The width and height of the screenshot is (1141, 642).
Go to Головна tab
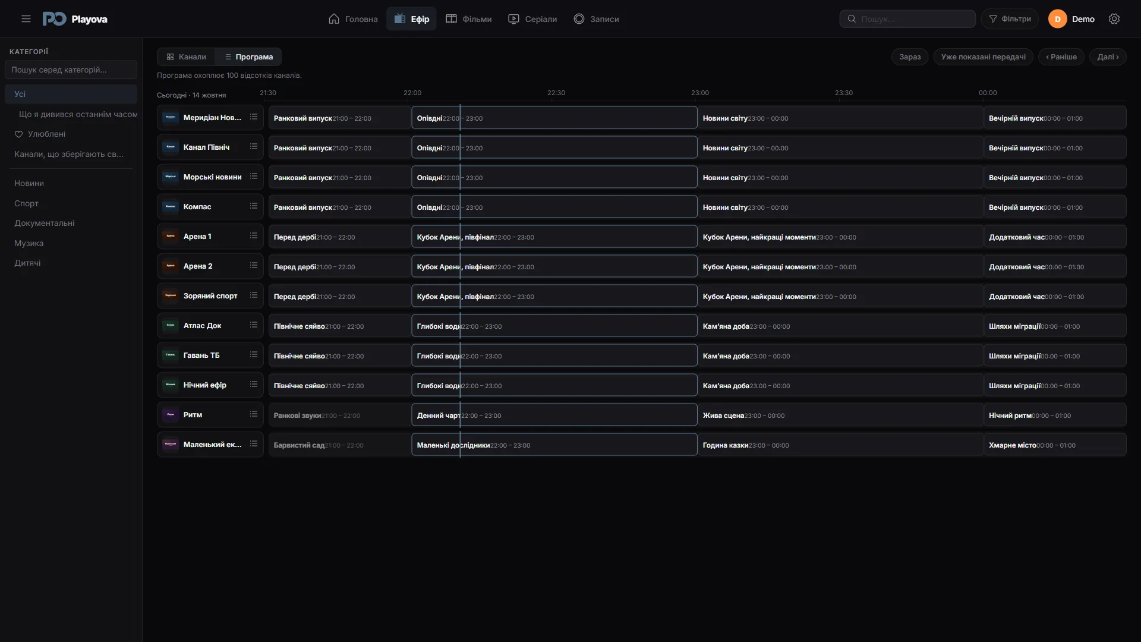click(353, 19)
